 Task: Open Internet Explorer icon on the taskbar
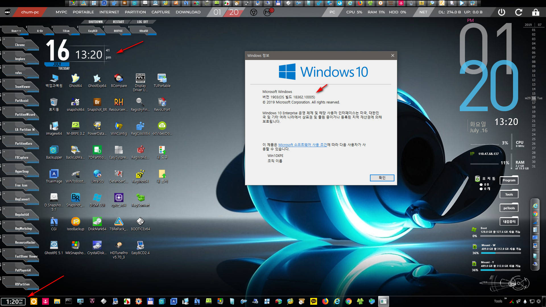(x=337, y=301)
